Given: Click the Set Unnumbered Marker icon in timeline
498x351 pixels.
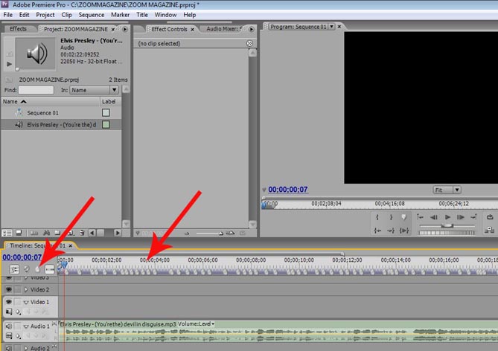Looking at the screenshot, I should pyautogui.click(x=37, y=268).
